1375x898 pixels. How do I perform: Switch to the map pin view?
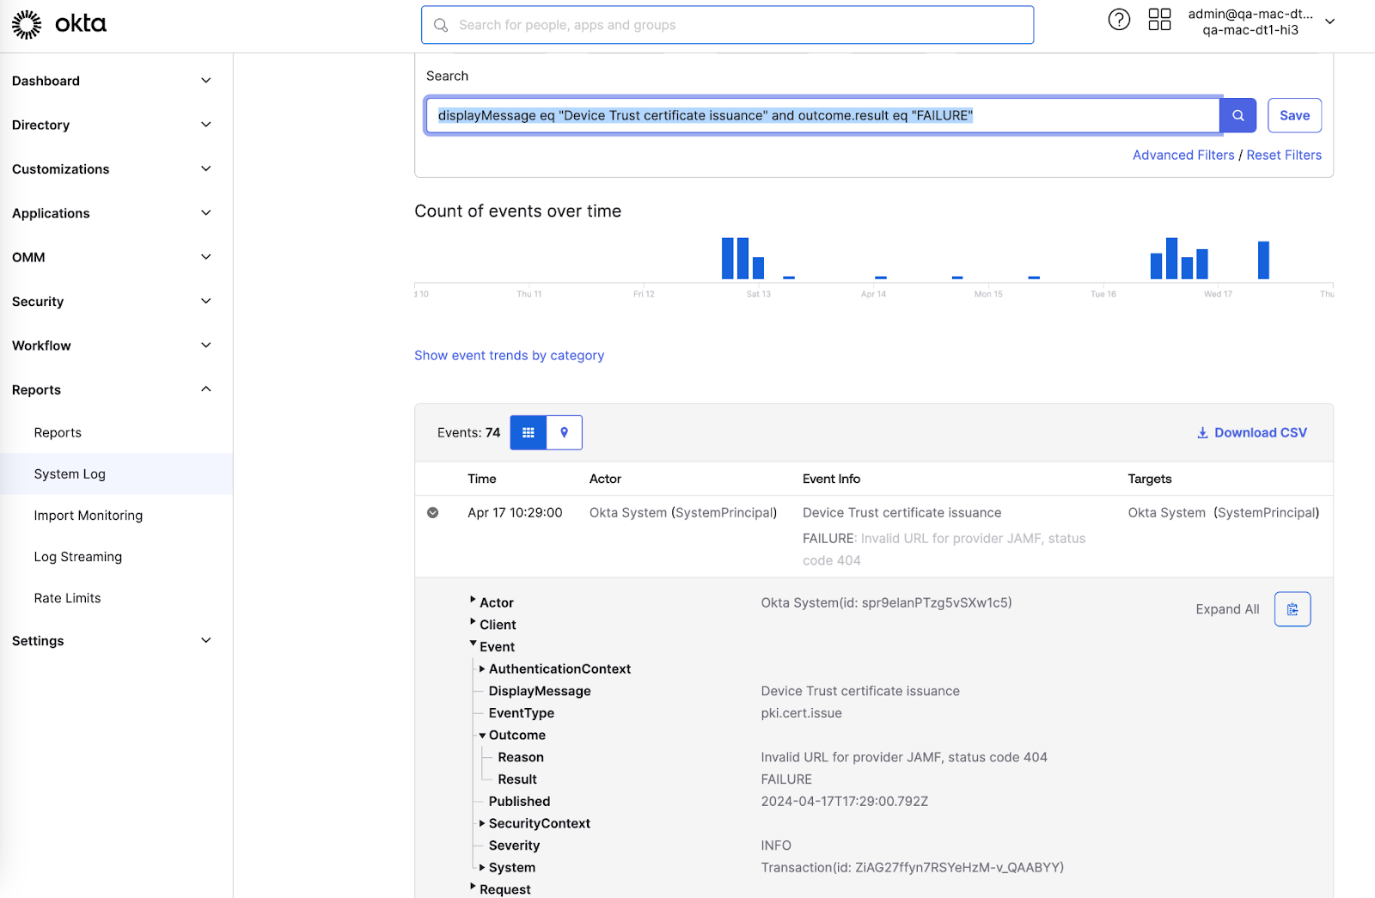565,432
